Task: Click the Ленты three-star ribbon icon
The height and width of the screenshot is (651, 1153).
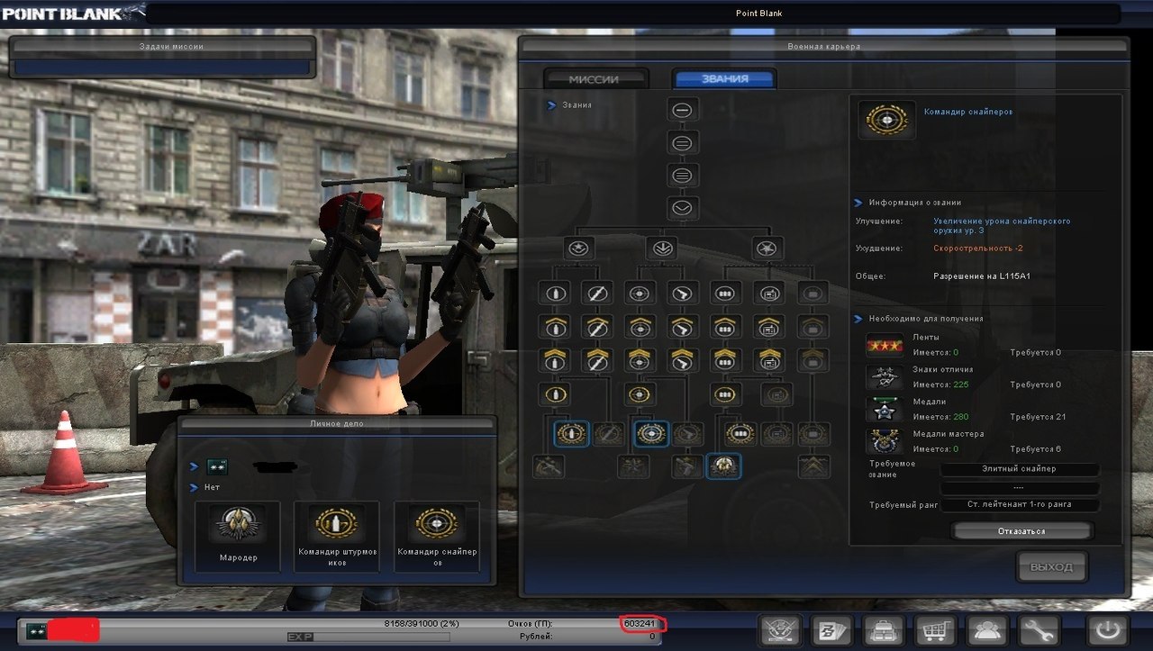Action: (885, 346)
